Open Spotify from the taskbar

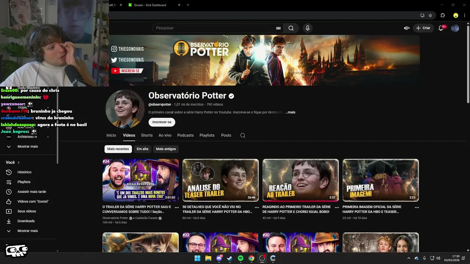[x=241, y=258]
